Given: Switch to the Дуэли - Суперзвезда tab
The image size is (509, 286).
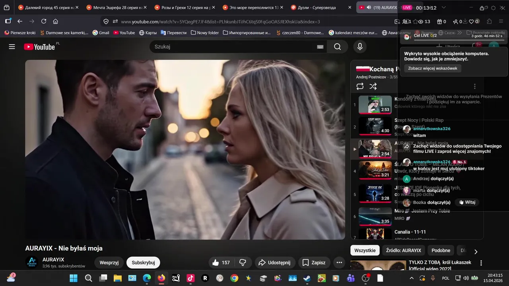Looking at the screenshot, I should pyautogui.click(x=322, y=8).
